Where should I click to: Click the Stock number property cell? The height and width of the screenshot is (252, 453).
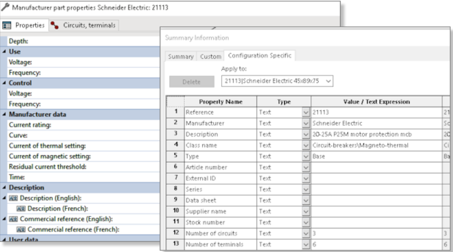click(220, 222)
